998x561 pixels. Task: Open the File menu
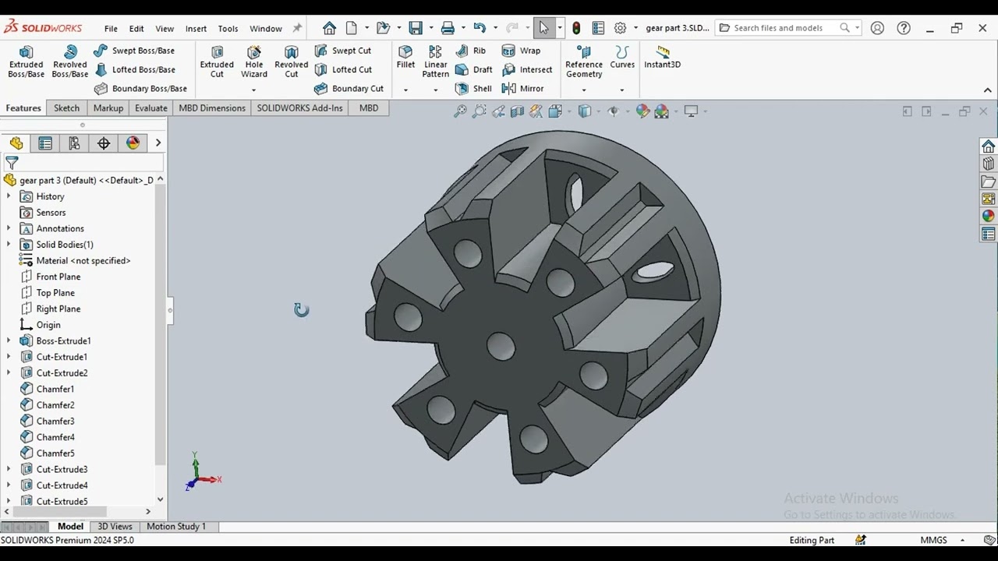pyautogui.click(x=111, y=28)
